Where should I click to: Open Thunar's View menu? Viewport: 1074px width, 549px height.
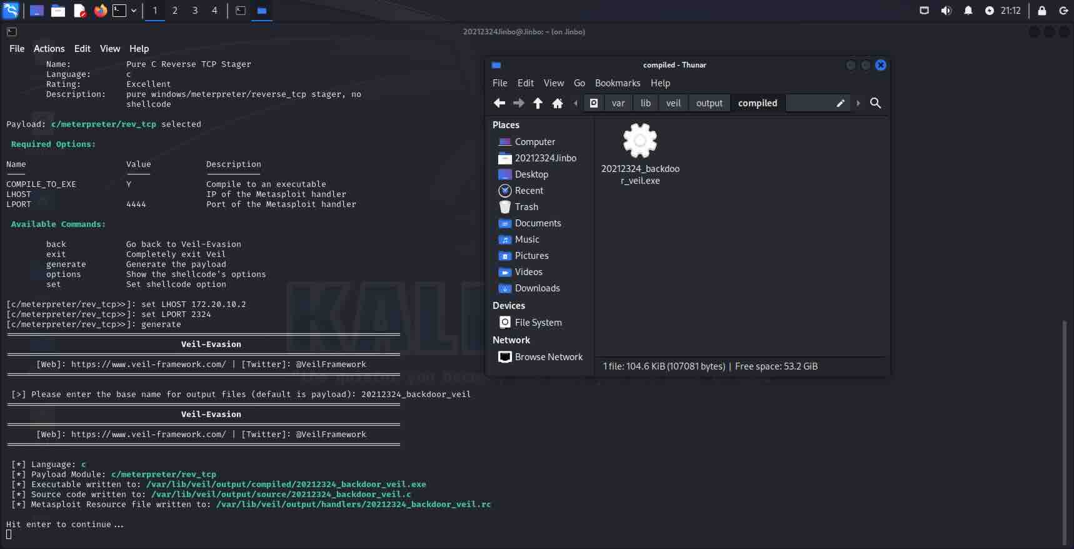tap(553, 83)
